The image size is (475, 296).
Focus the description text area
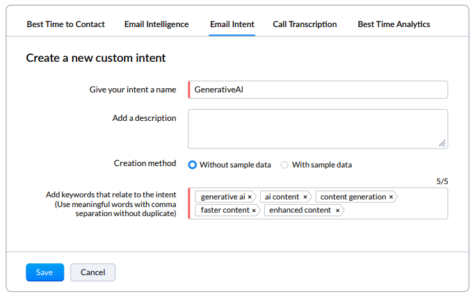317,129
